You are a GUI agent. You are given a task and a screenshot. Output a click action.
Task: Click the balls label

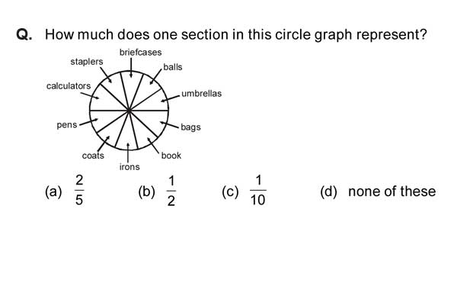tap(173, 67)
